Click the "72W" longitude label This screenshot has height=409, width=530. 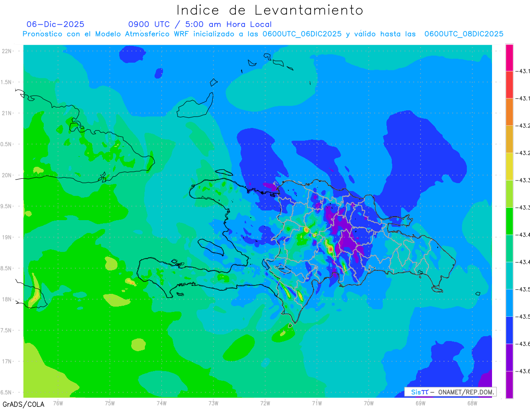click(265, 403)
